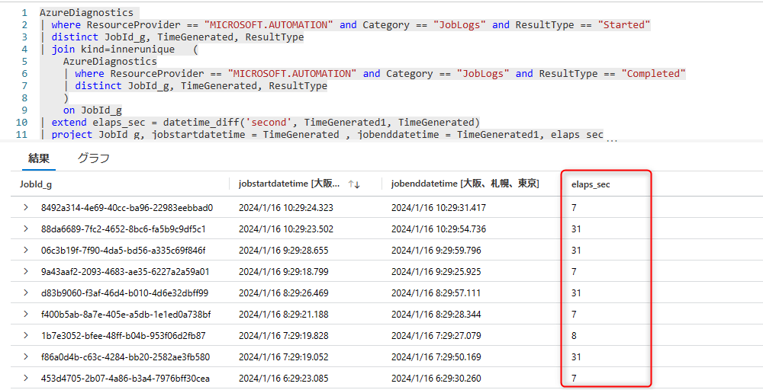The image size is (763, 390).
Task: Click start time 2024/1/16 9:29:18.799
Action: (x=284, y=272)
